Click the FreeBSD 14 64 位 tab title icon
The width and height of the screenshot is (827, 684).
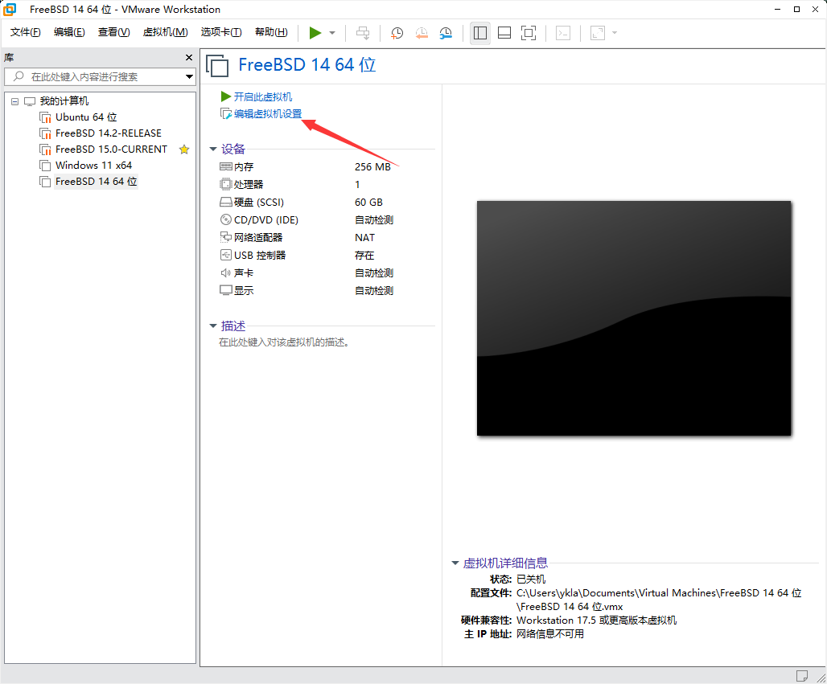[216, 66]
